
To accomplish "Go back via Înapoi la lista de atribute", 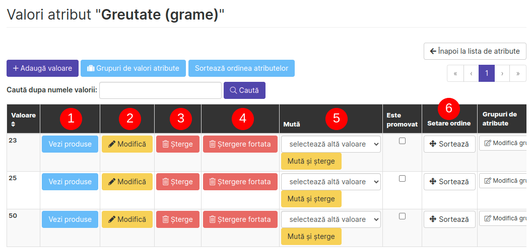I will click(475, 51).
